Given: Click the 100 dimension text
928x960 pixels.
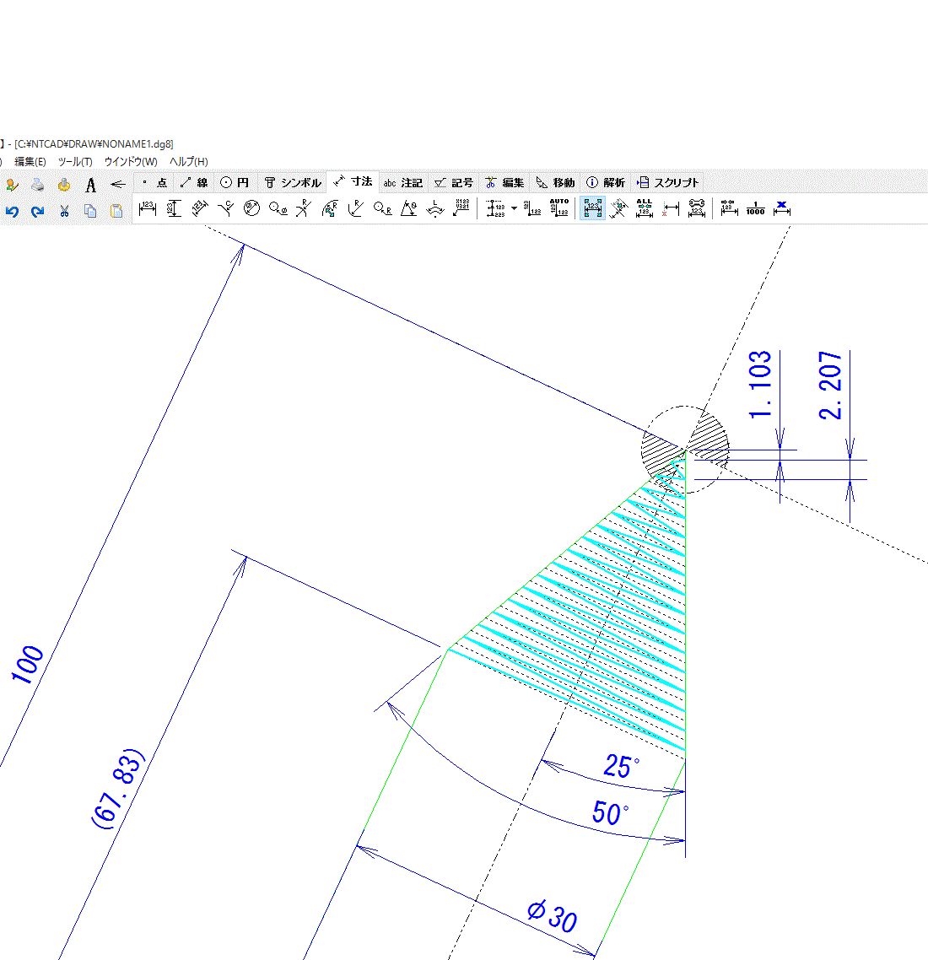Looking at the screenshot, I should coord(28,664).
